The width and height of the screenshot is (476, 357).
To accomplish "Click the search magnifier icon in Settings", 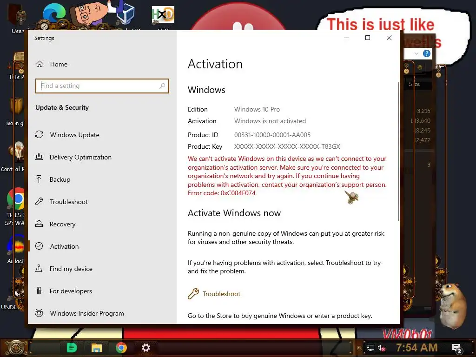I will click(162, 86).
